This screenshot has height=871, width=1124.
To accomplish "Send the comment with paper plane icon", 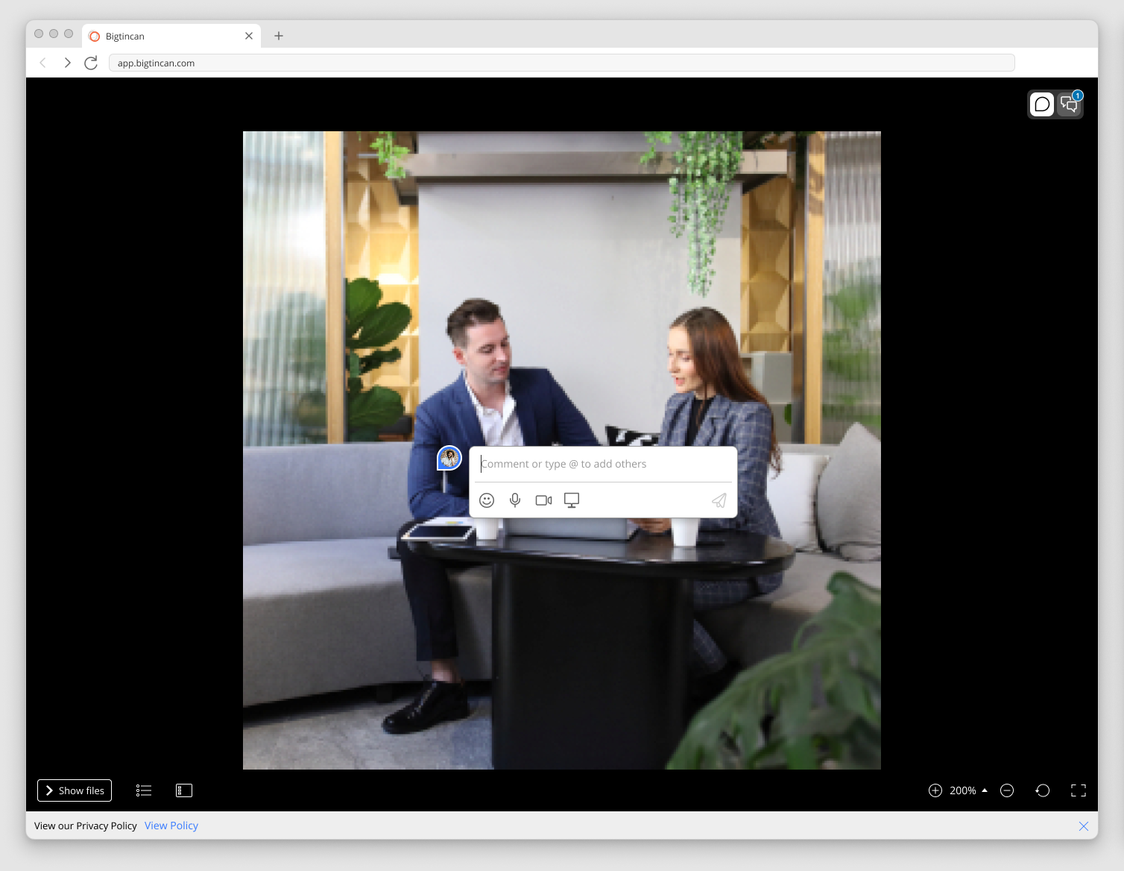I will (719, 500).
